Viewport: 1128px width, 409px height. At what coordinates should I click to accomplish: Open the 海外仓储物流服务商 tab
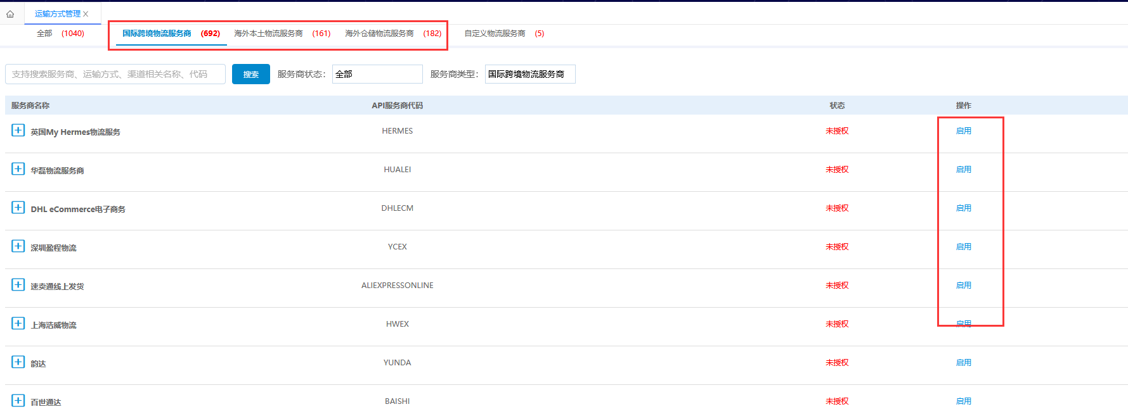(392, 34)
